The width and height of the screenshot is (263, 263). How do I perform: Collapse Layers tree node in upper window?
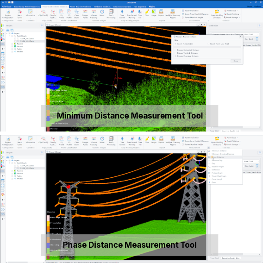pyautogui.click(x=7, y=33)
